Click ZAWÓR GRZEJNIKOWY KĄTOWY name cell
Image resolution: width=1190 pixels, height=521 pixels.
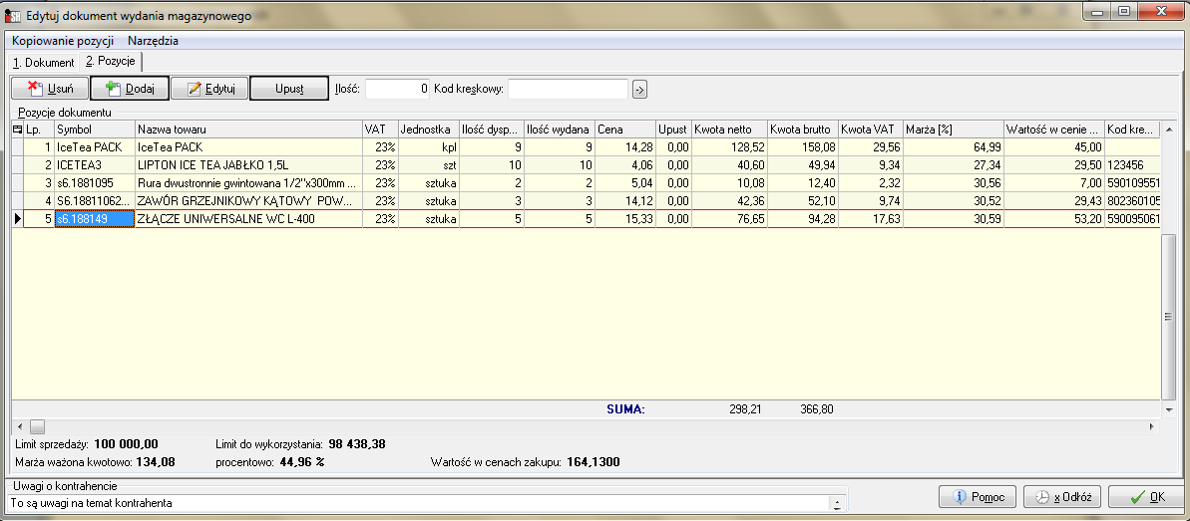[248, 201]
